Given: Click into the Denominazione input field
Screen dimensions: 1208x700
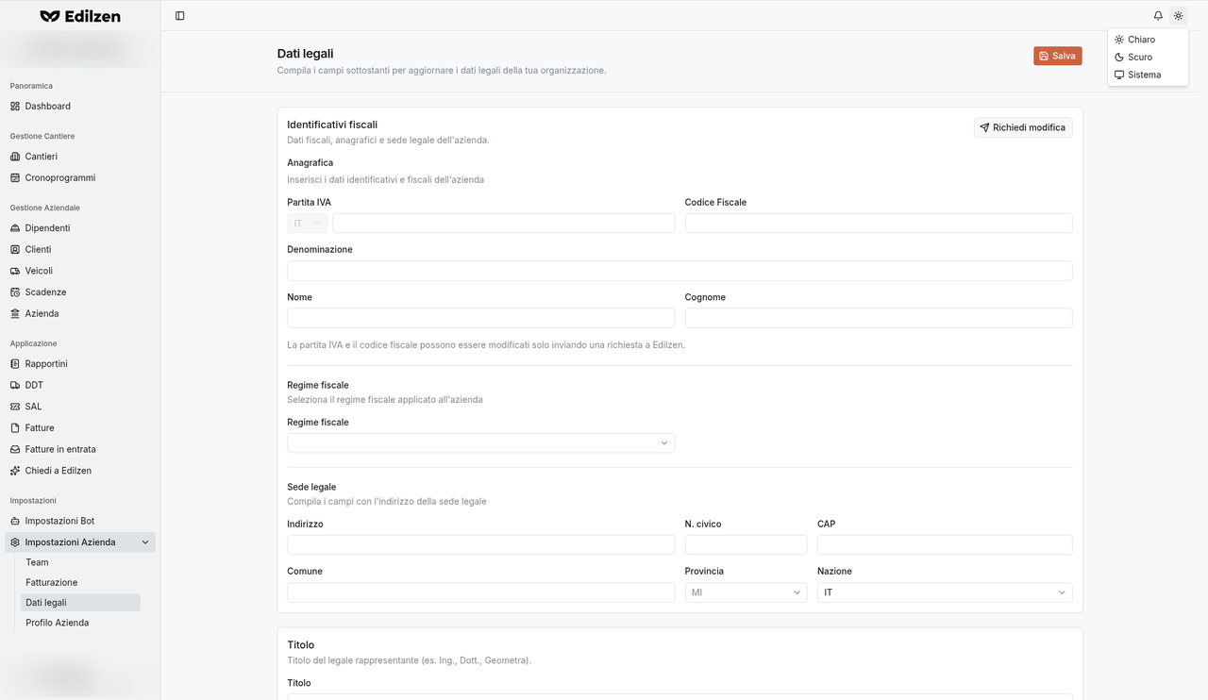Looking at the screenshot, I should coord(679,271).
